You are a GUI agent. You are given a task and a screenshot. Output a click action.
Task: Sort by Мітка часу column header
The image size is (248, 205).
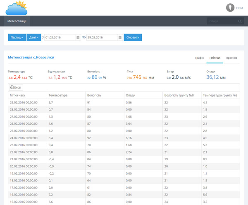pyautogui.click(x=28, y=95)
